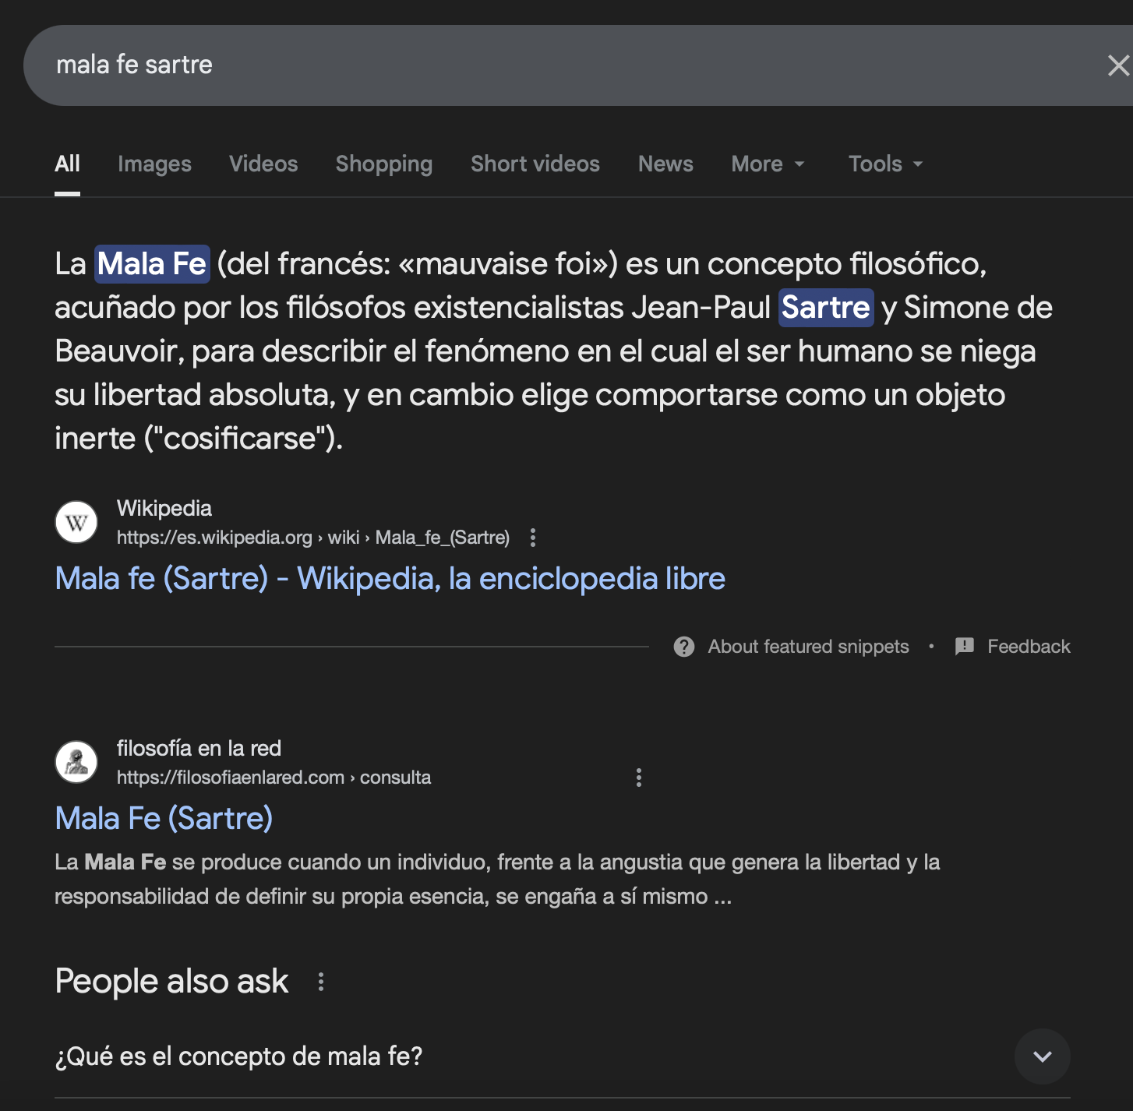Click into the search input field
The height and width of the screenshot is (1111, 1133).
point(545,65)
